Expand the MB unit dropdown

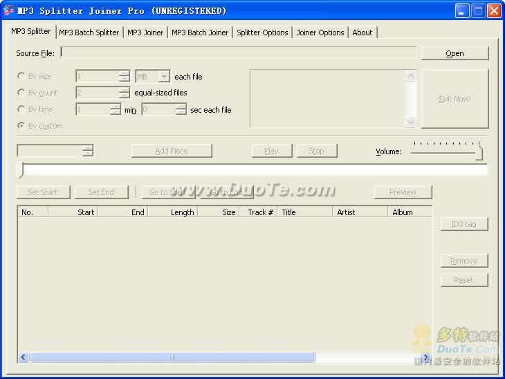[164, 76]
